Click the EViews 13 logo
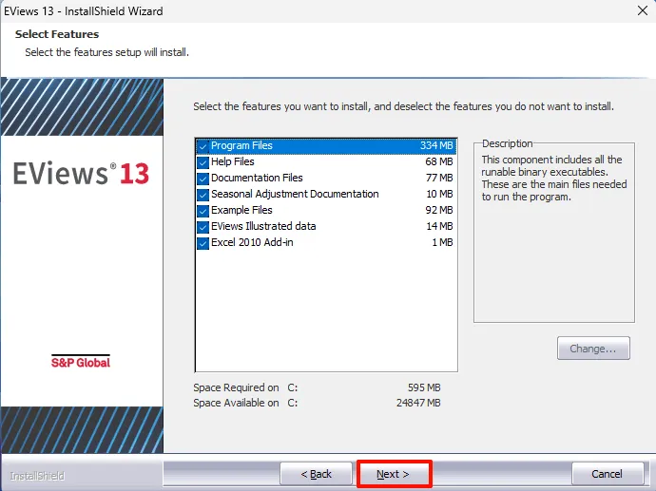The width and height of the screenshot is (656, 491). (x=81, y=173)
